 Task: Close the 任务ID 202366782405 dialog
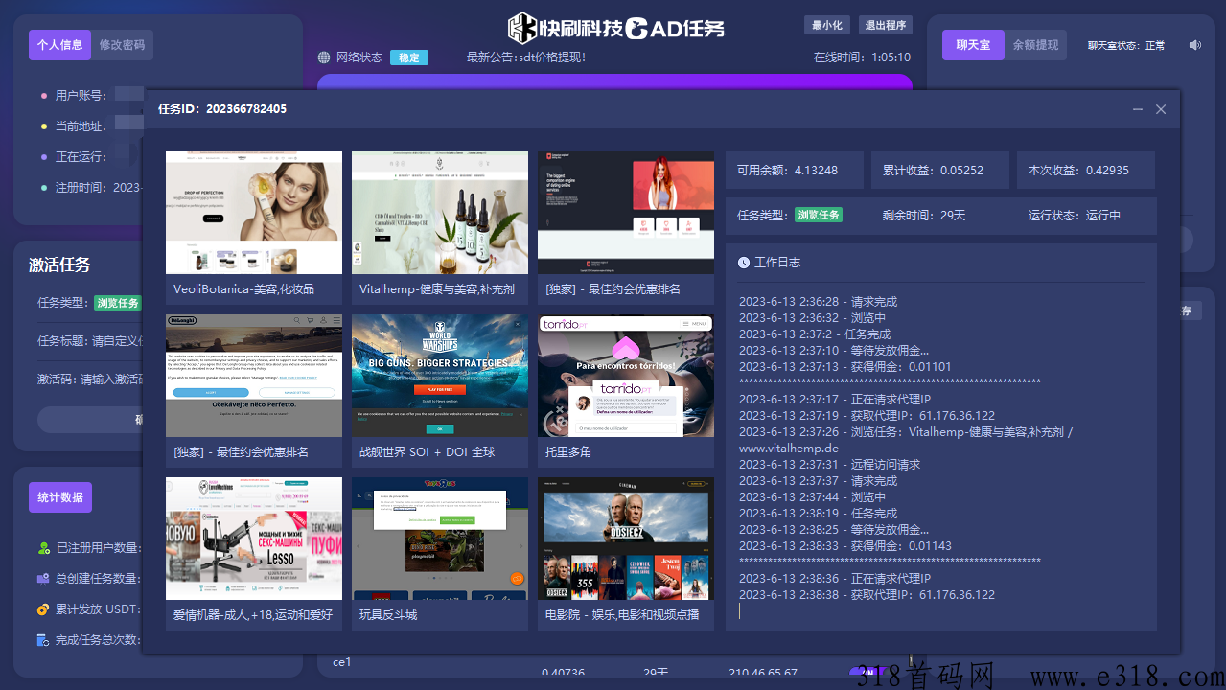click(1161, 109)
